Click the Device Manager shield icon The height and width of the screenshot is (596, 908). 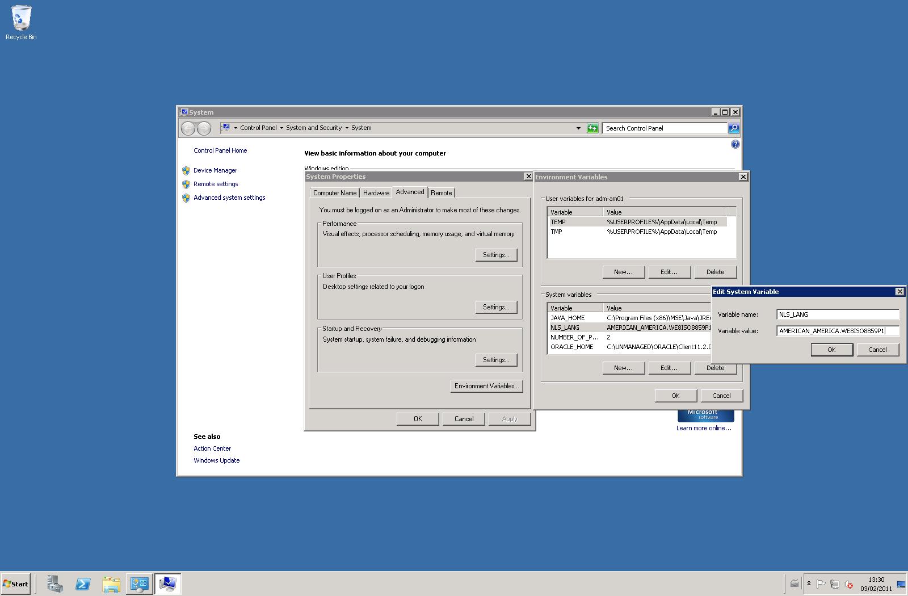pos(186,170)
